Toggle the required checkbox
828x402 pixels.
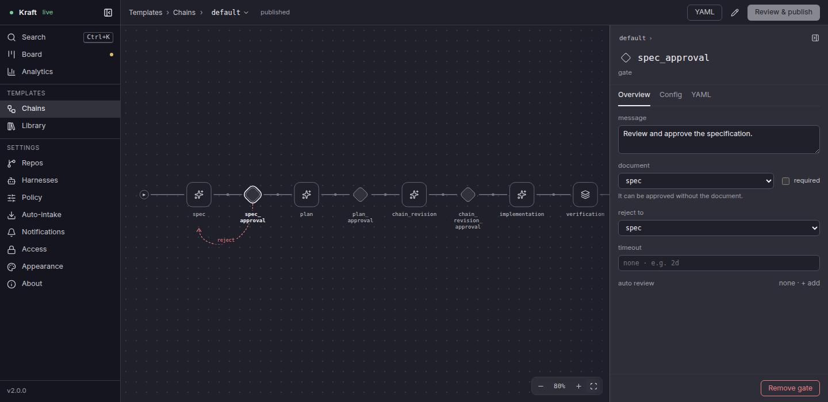tap(785, 181)
